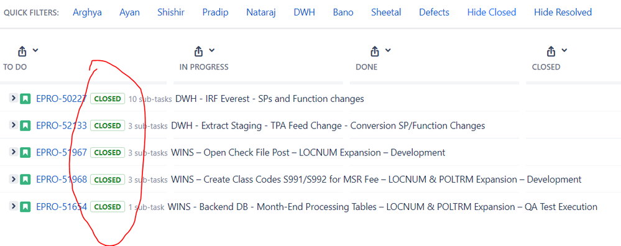621x246 pixels.
Task: Toggle the Sheetal quick filter
Action: [x=386, y=12]
